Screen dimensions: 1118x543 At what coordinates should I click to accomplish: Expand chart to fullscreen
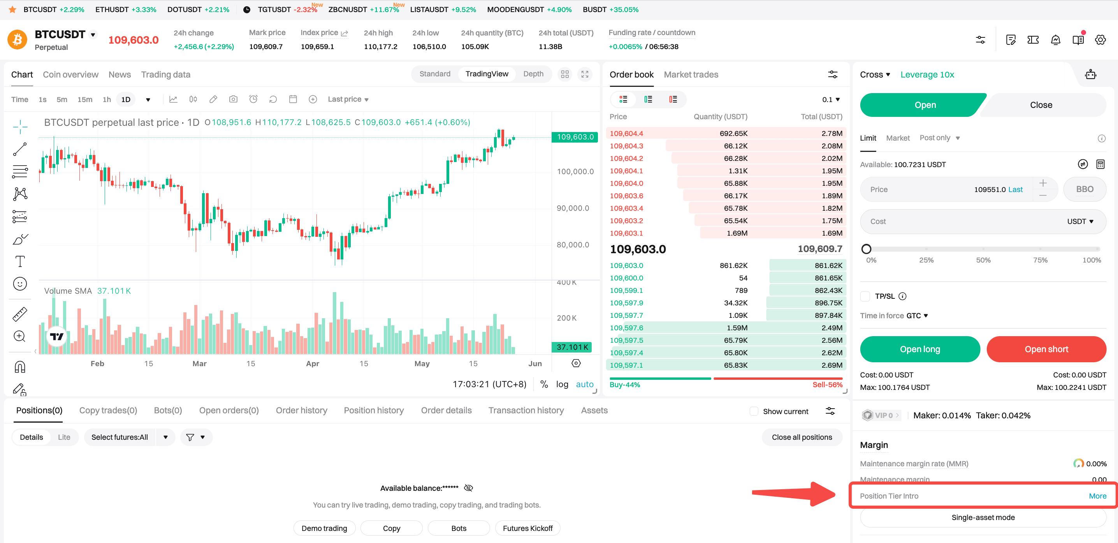click(585, 74)
